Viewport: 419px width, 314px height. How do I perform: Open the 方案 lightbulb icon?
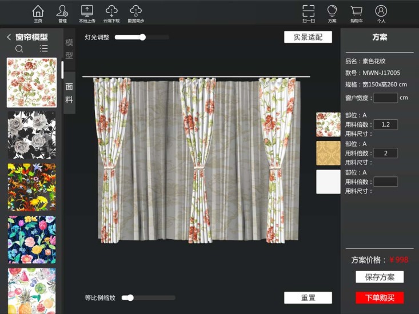332,13
